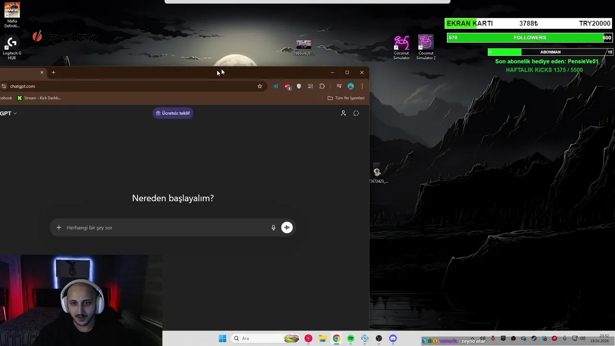Bookmark this page with the star

260,86
